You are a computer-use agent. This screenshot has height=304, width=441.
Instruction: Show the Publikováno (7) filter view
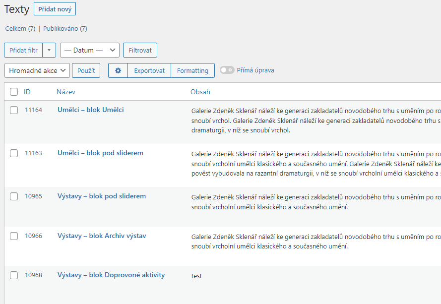[65, 29]
